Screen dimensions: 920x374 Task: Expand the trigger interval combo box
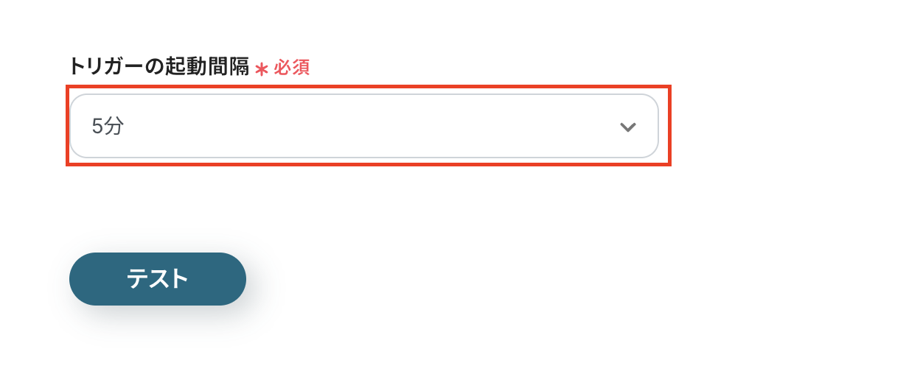[x=363, y=126]
